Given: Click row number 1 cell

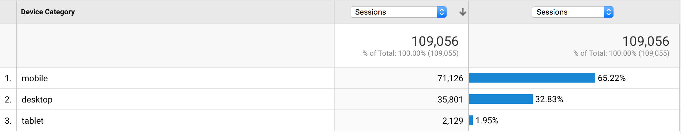Looking at the screenshot, I should [8, 78].
